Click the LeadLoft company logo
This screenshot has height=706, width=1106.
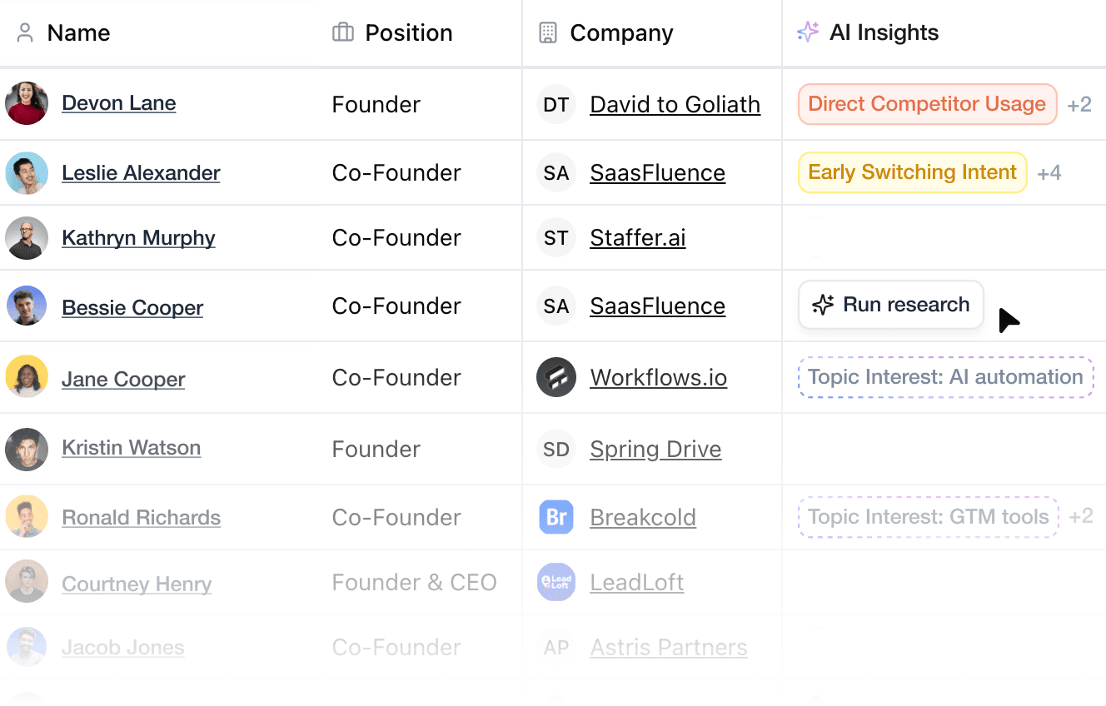556,582
